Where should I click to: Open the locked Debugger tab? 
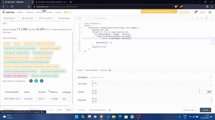105,70
